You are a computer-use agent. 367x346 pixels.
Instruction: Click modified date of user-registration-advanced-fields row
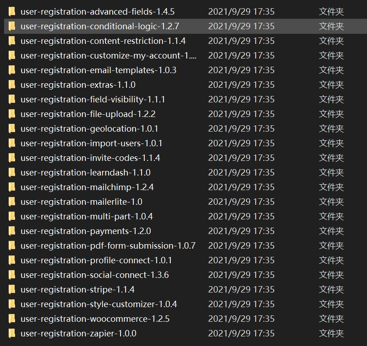241,12
